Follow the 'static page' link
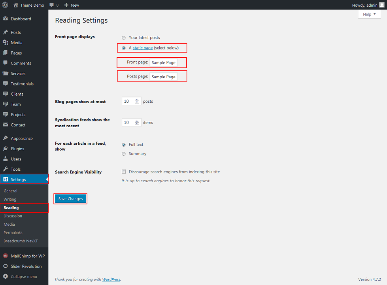 (x=142, y=48)
